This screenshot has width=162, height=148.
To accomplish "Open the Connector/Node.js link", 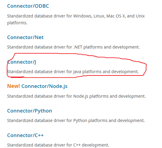I will coord(44,86).
